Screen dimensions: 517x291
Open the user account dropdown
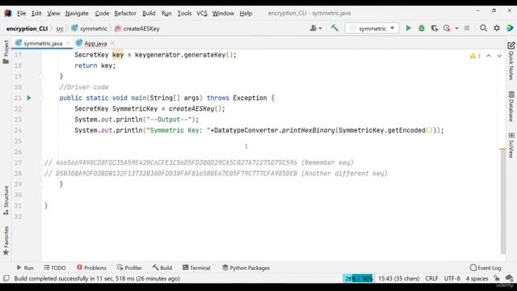pos(316,28)
